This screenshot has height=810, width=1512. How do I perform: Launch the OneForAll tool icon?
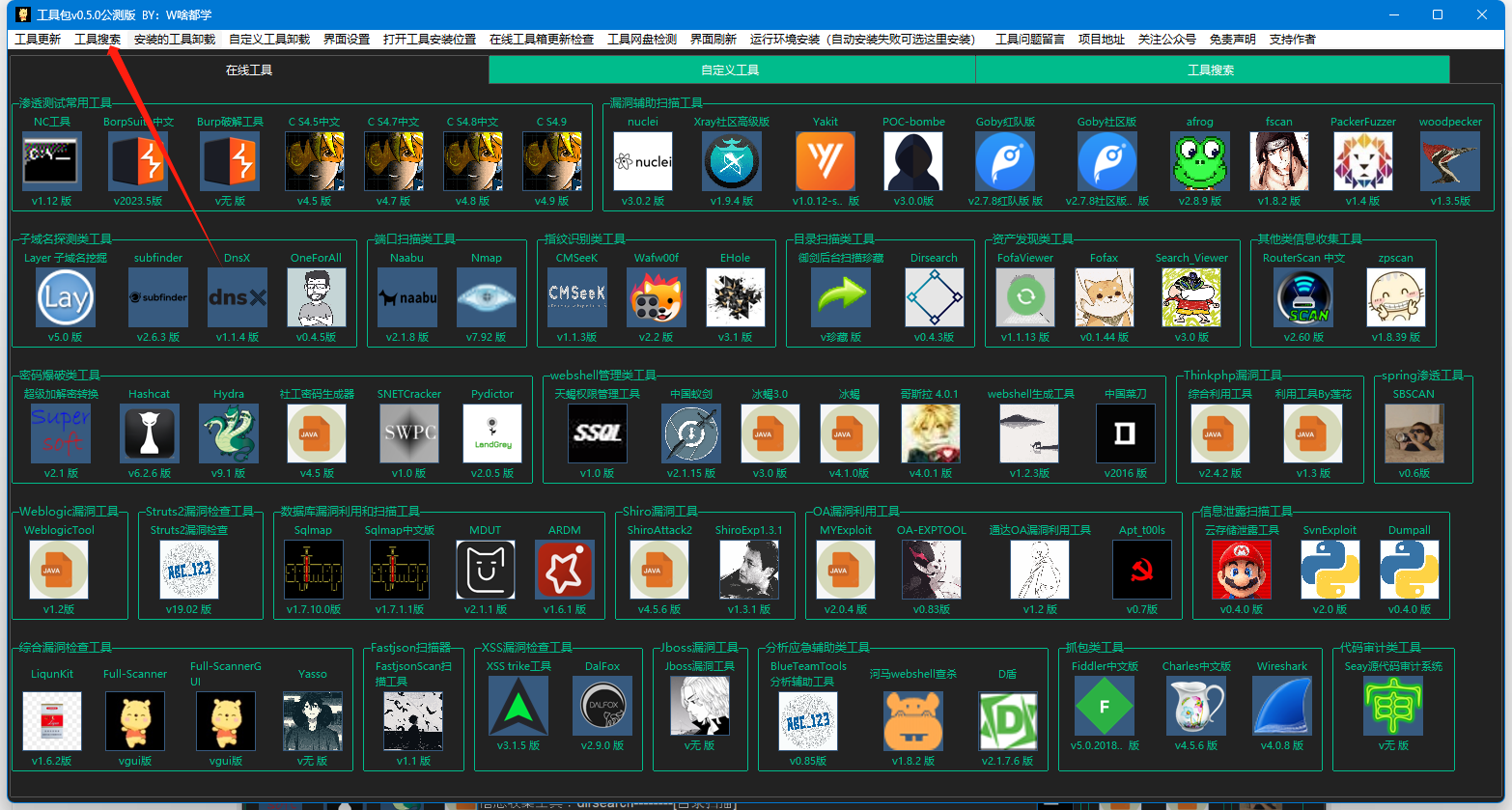coord(317,297)
